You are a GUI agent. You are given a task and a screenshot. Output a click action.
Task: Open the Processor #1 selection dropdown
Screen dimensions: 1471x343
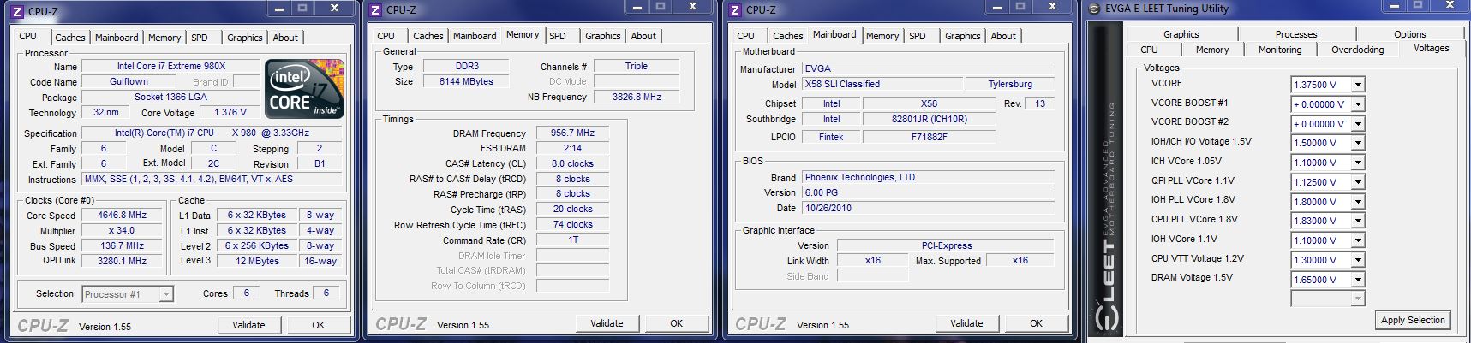[x=166, y=294]
